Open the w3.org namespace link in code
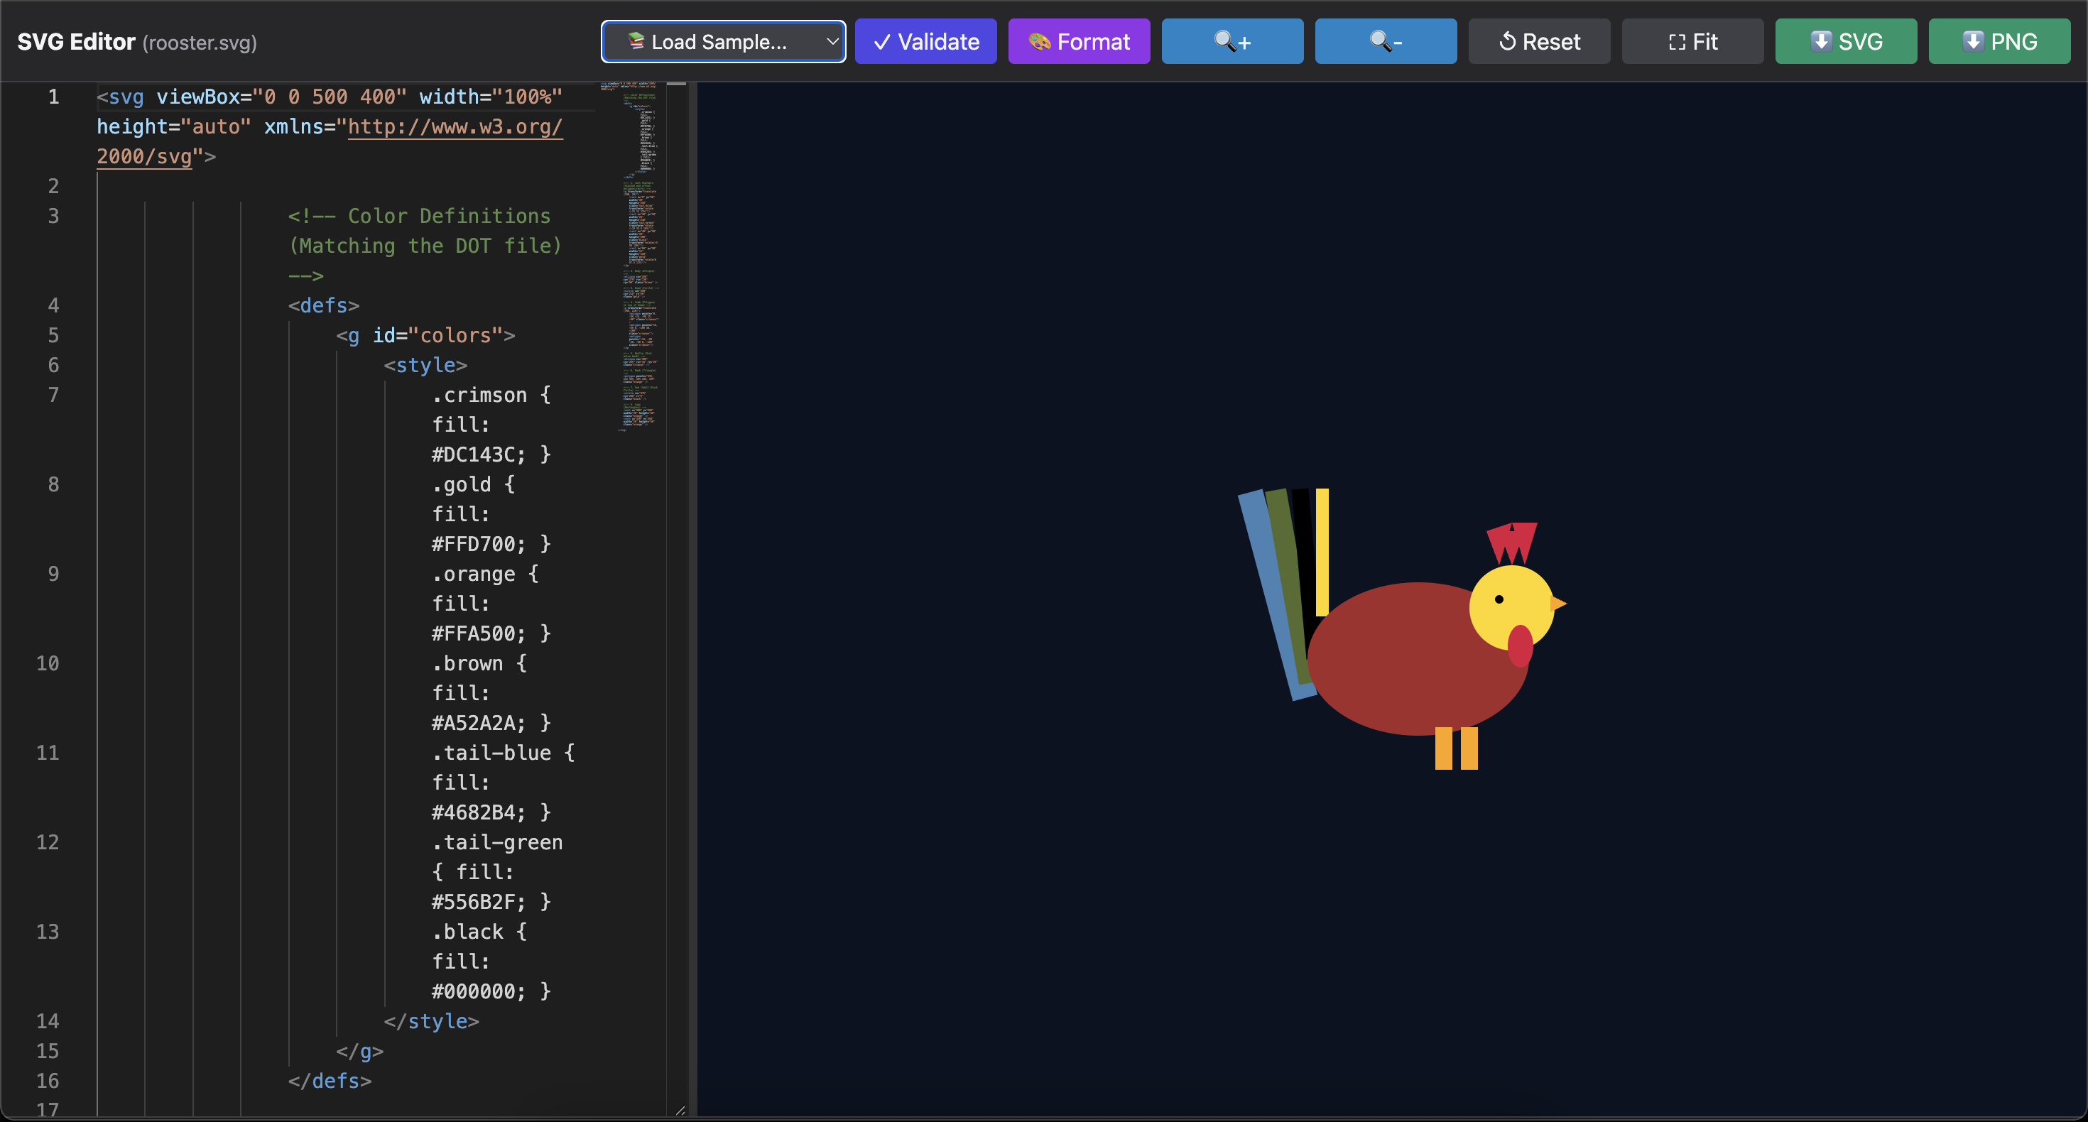Viewport: 2088px width, 1122px height. tap(454, 127)
